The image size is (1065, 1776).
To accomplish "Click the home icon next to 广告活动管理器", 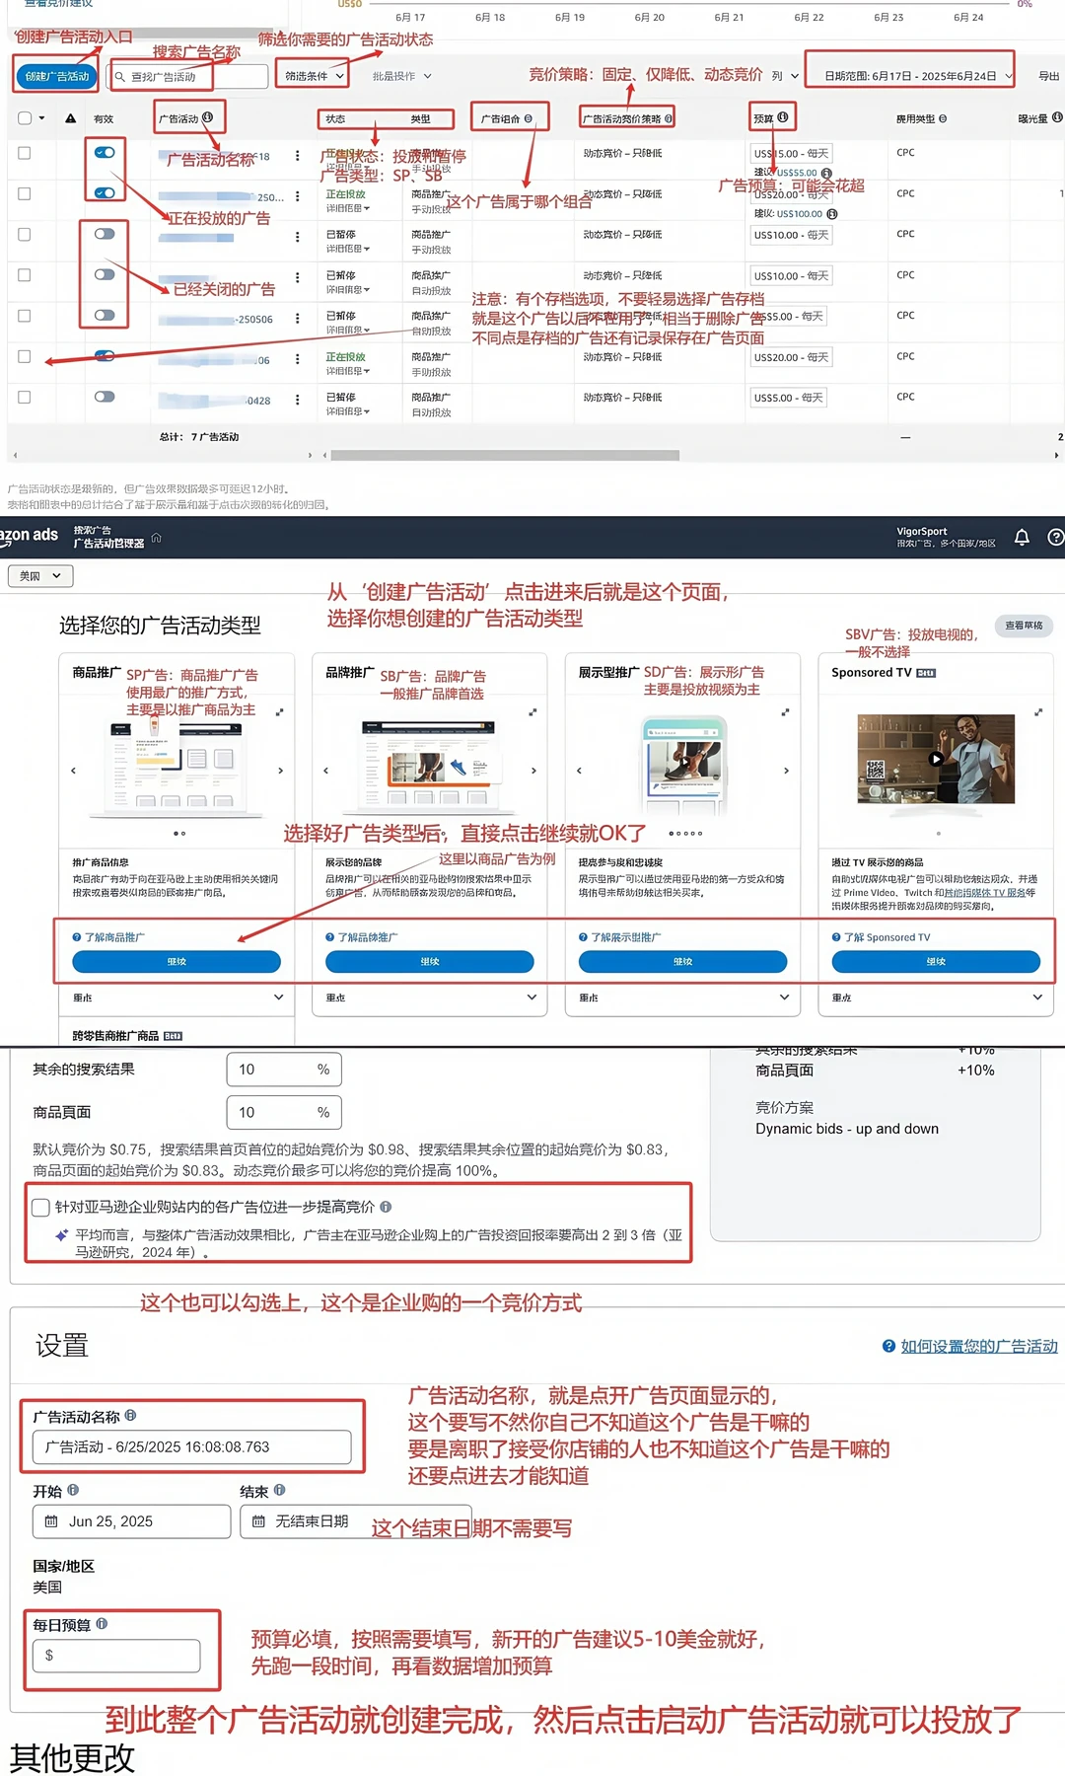I will [x=156, y=538].
